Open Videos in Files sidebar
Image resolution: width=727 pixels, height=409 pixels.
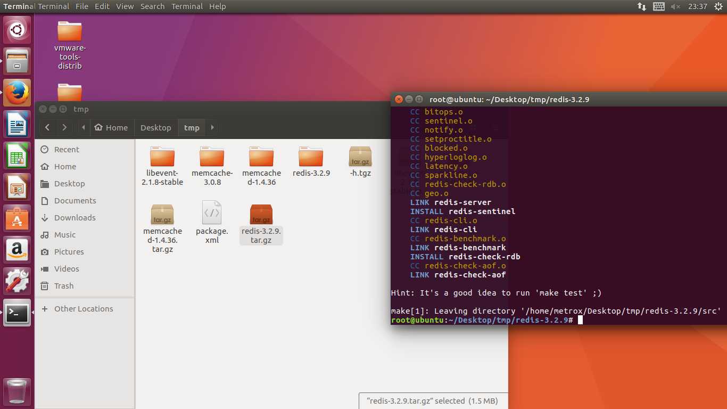pyautogui.click(x=85, y=269)
